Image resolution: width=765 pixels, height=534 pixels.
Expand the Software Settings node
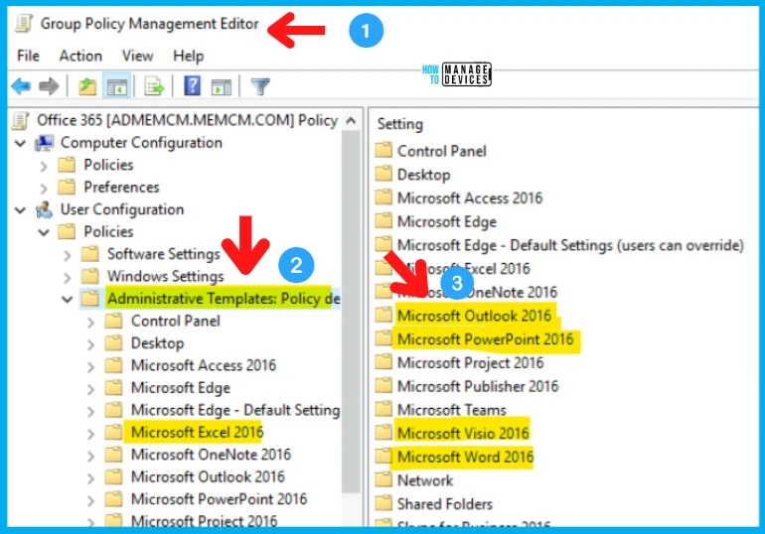68,255
